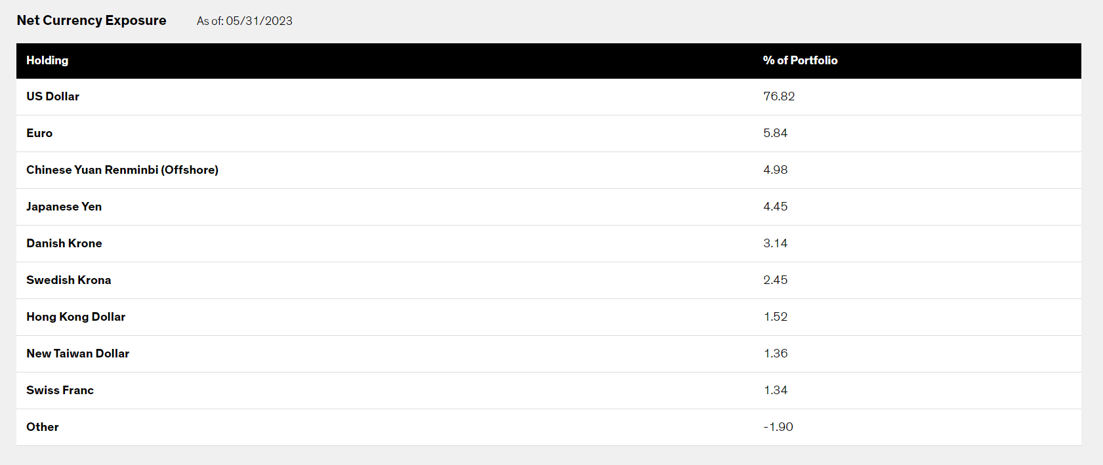Viewport: 1103px width, 465px height.
Task: Click Chinese Yuan Renminbi (Offshore) label
Action: 122,170
